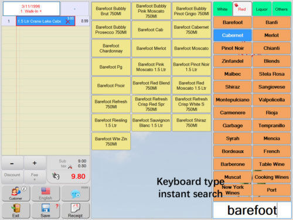This screenshot has height=220, width=293.
Task: Pick the Malbec category
Action: (233, 74)
